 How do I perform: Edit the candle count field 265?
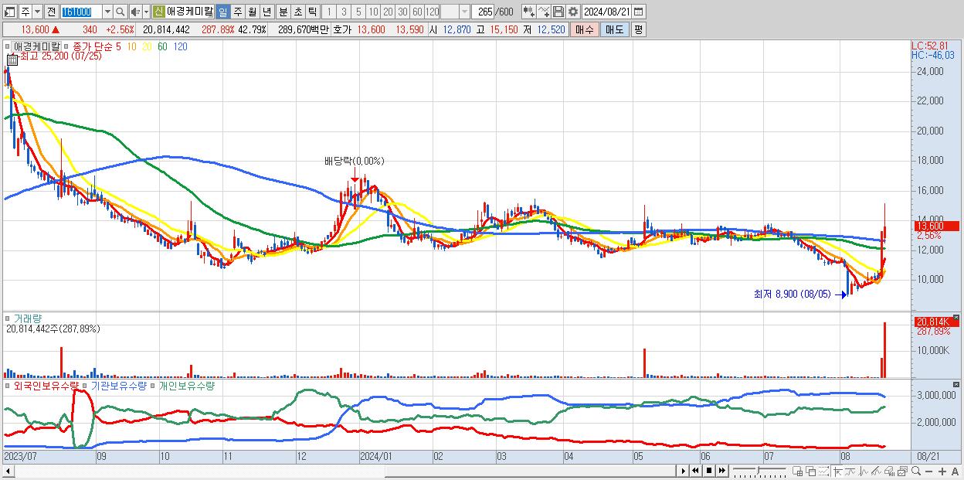484,12
